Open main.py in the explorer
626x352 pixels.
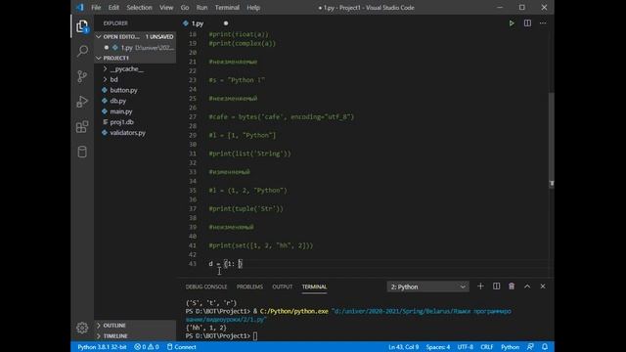click(121, 111)
